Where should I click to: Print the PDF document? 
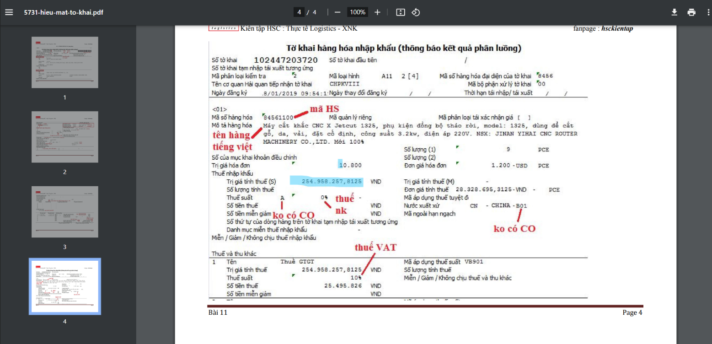click(691, 12)
